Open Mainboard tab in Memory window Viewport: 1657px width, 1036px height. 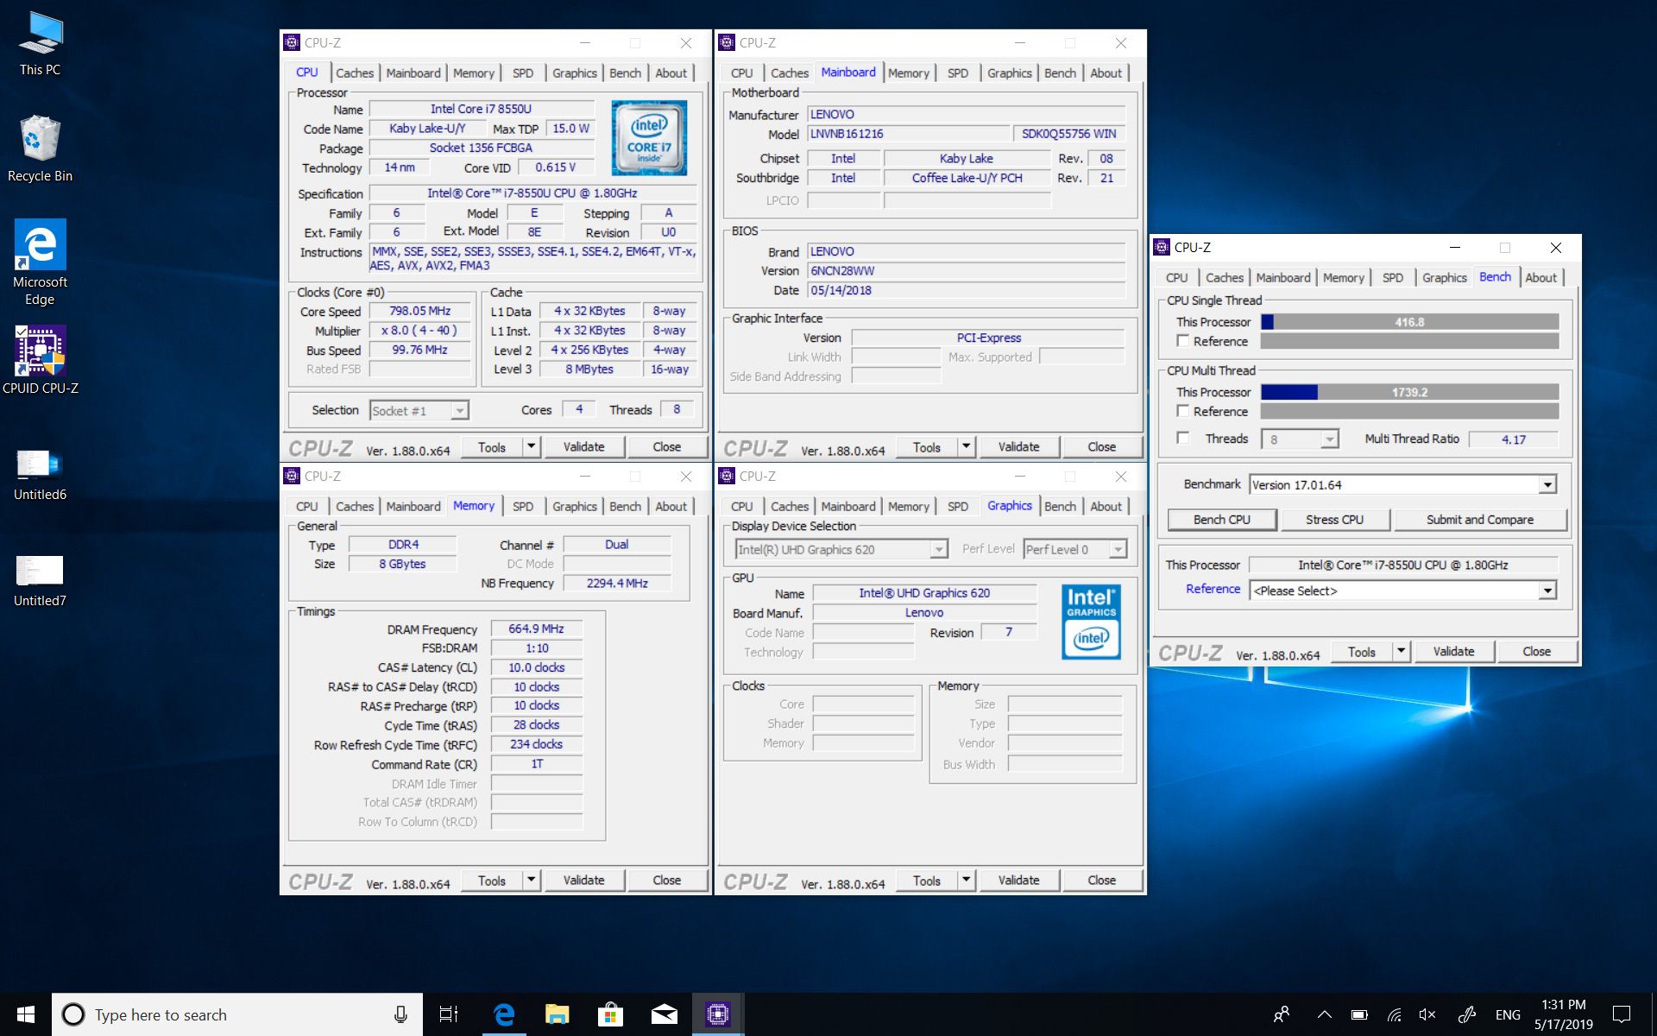coord(413,506)
